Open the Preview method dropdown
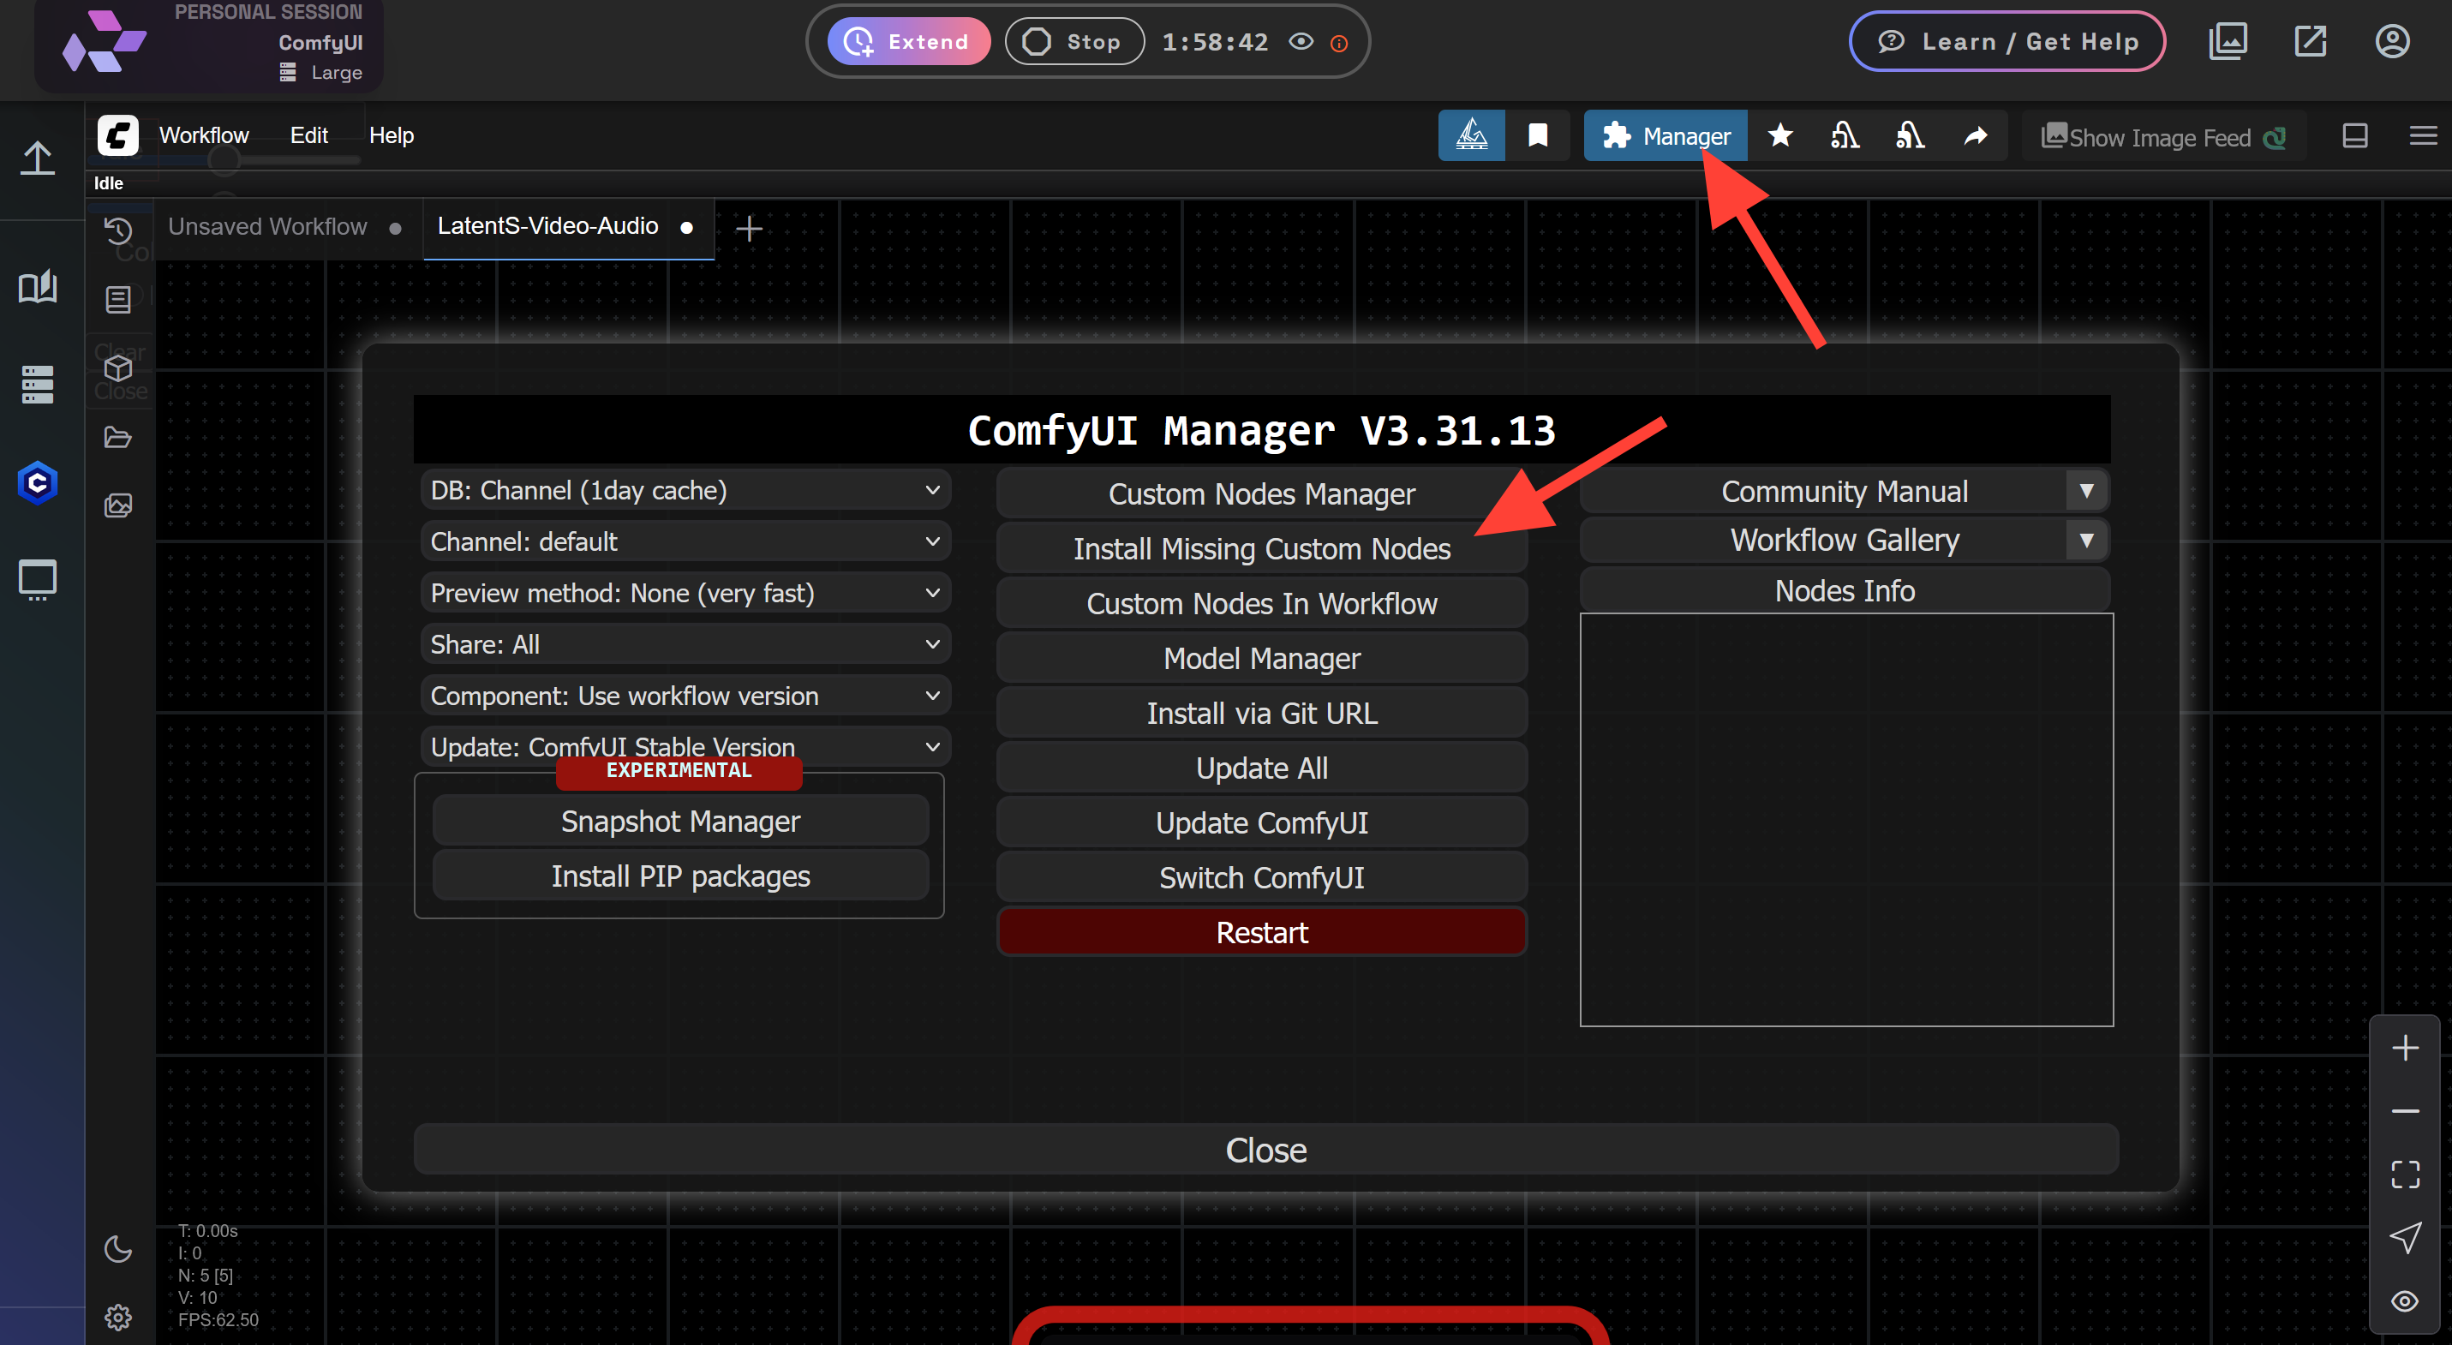The height and width of the screenshot is (1345, 2452). (x=685, y=593)
